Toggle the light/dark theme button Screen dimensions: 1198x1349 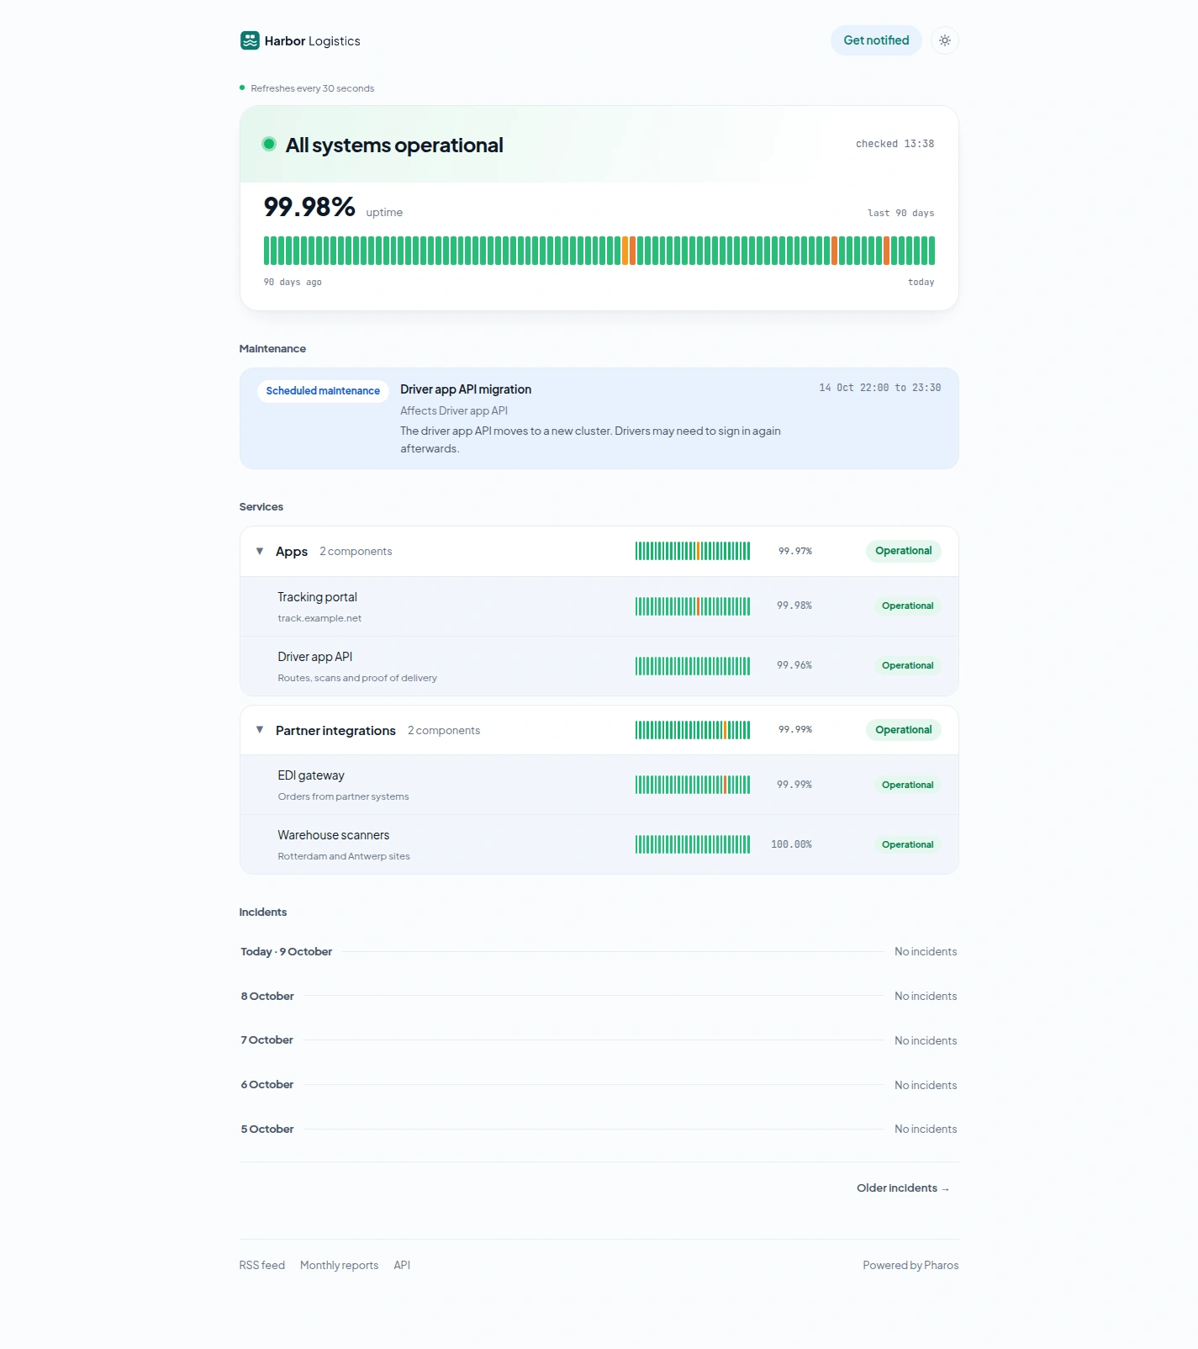click(x=945, y=40)
